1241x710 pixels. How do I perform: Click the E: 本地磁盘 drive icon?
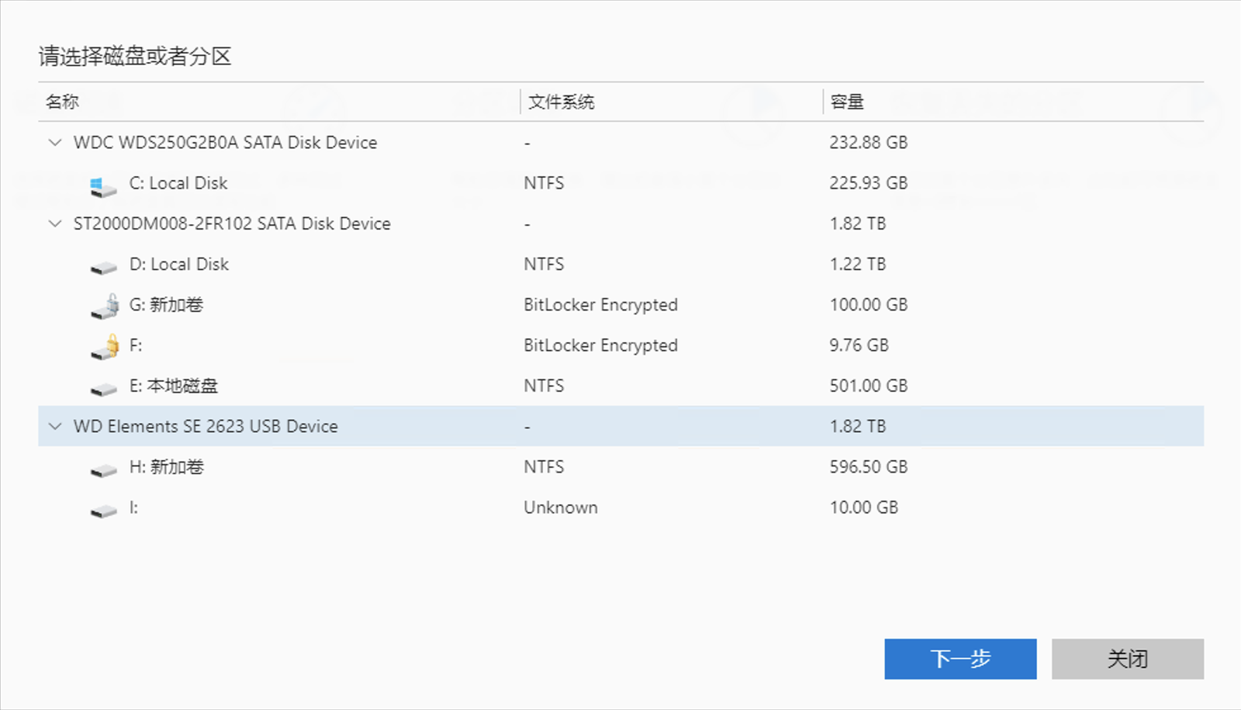(x=103, y=390)
